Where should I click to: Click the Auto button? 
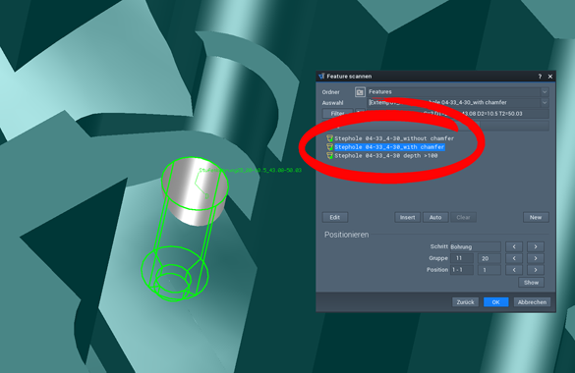pos(435,218)
